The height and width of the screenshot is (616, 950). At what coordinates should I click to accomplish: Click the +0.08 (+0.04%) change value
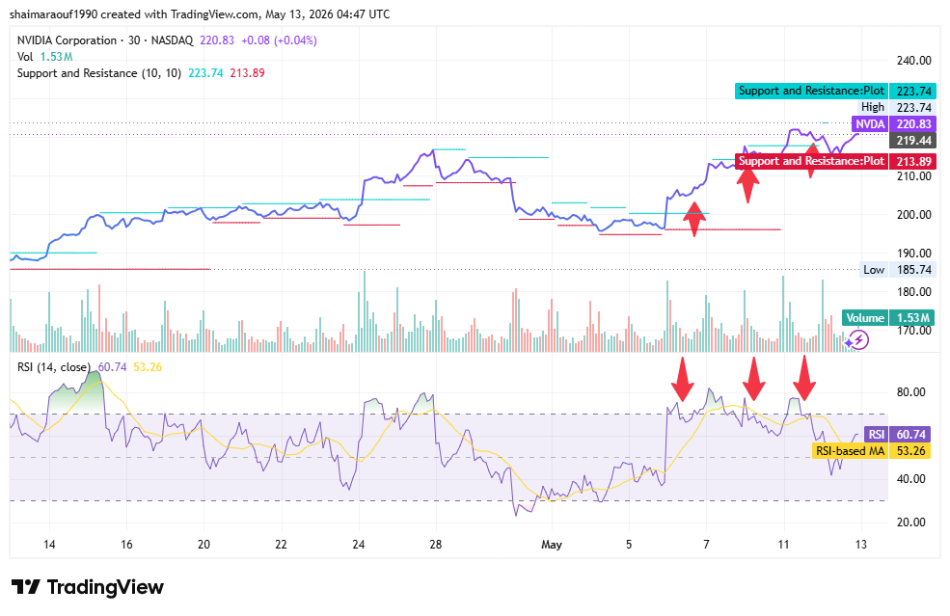(279, 40)
